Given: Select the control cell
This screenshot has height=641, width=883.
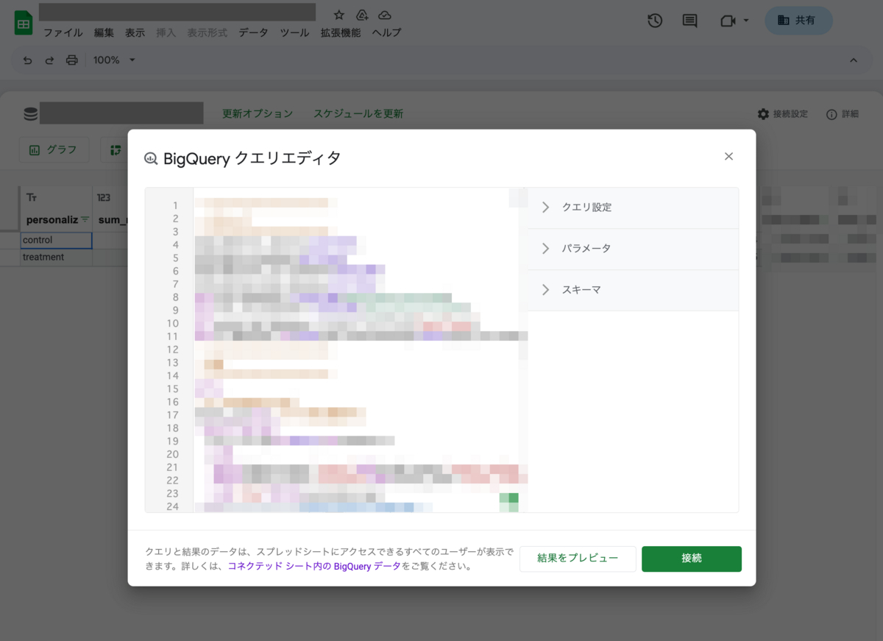Looking at the screenshot, I should (x=56, y=240).
